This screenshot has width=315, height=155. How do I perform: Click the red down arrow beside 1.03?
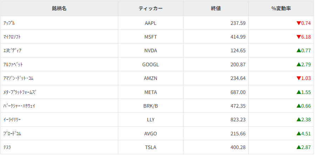(299, 78)
